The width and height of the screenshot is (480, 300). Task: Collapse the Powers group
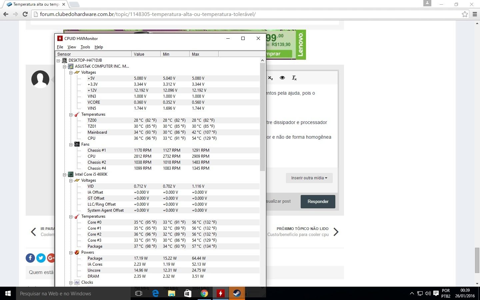(x=71, y=253)
